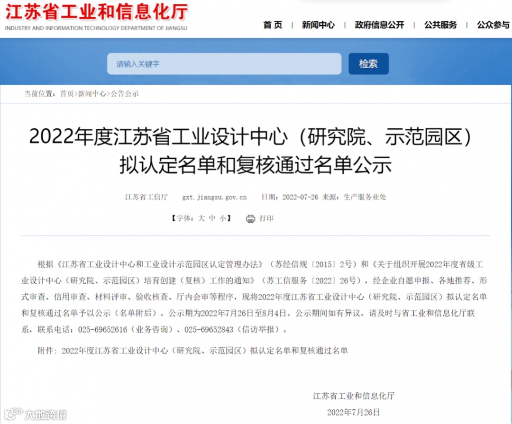Open the 首页 navigation menu item
This screenshot has height=424, width=512.
(x=273, y=25)
